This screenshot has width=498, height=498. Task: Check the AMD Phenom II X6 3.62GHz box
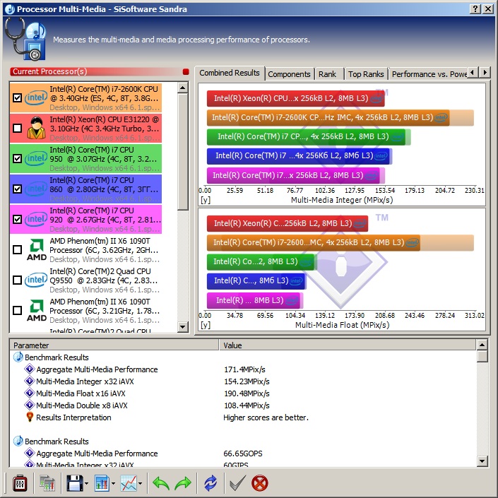click(18, 249)
